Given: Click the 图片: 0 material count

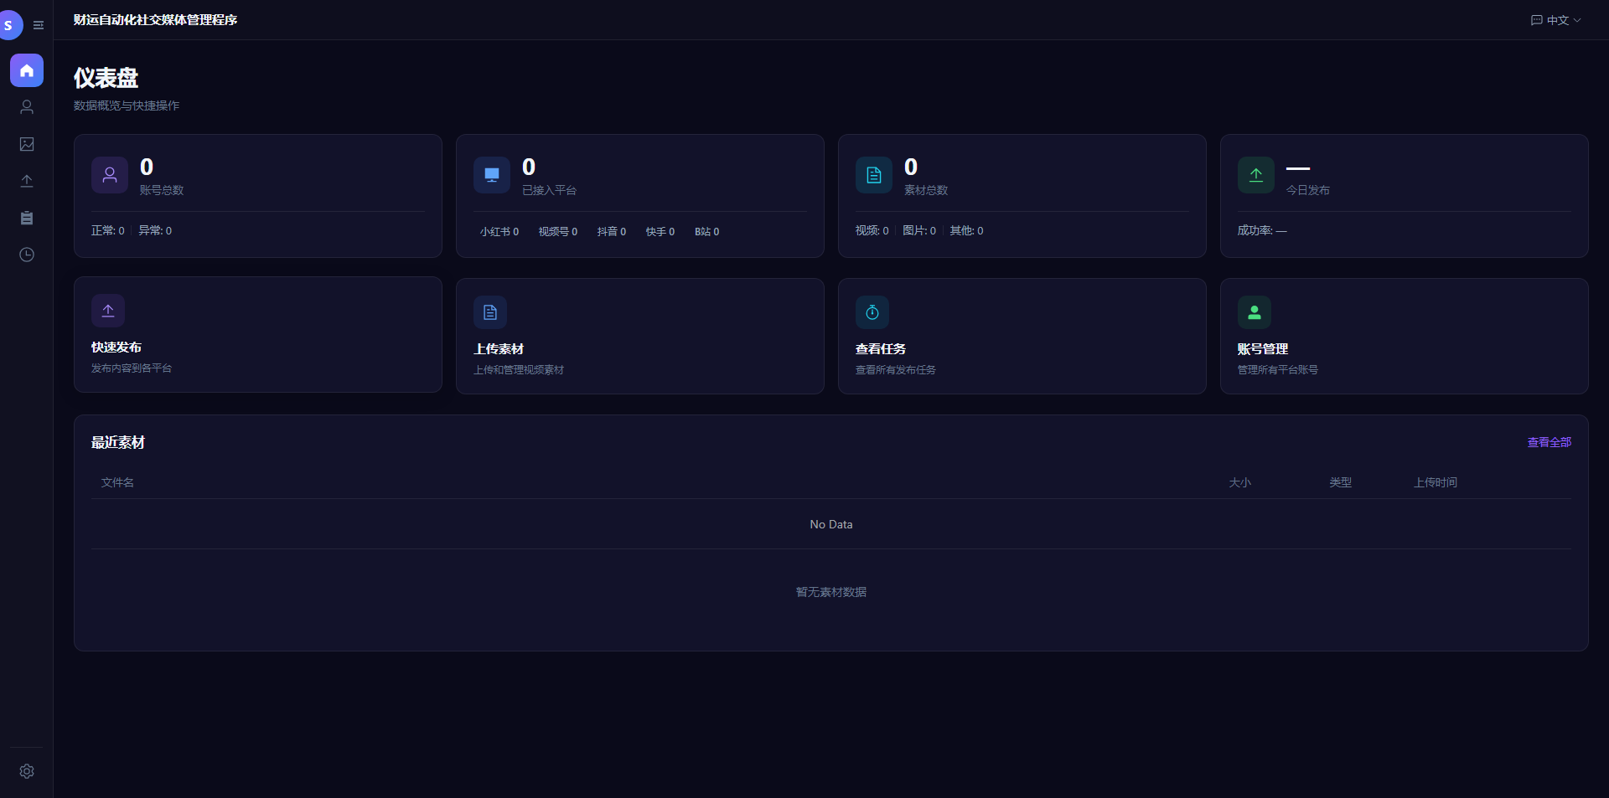Looking at the screenshot, I should [x=919, y=230].
